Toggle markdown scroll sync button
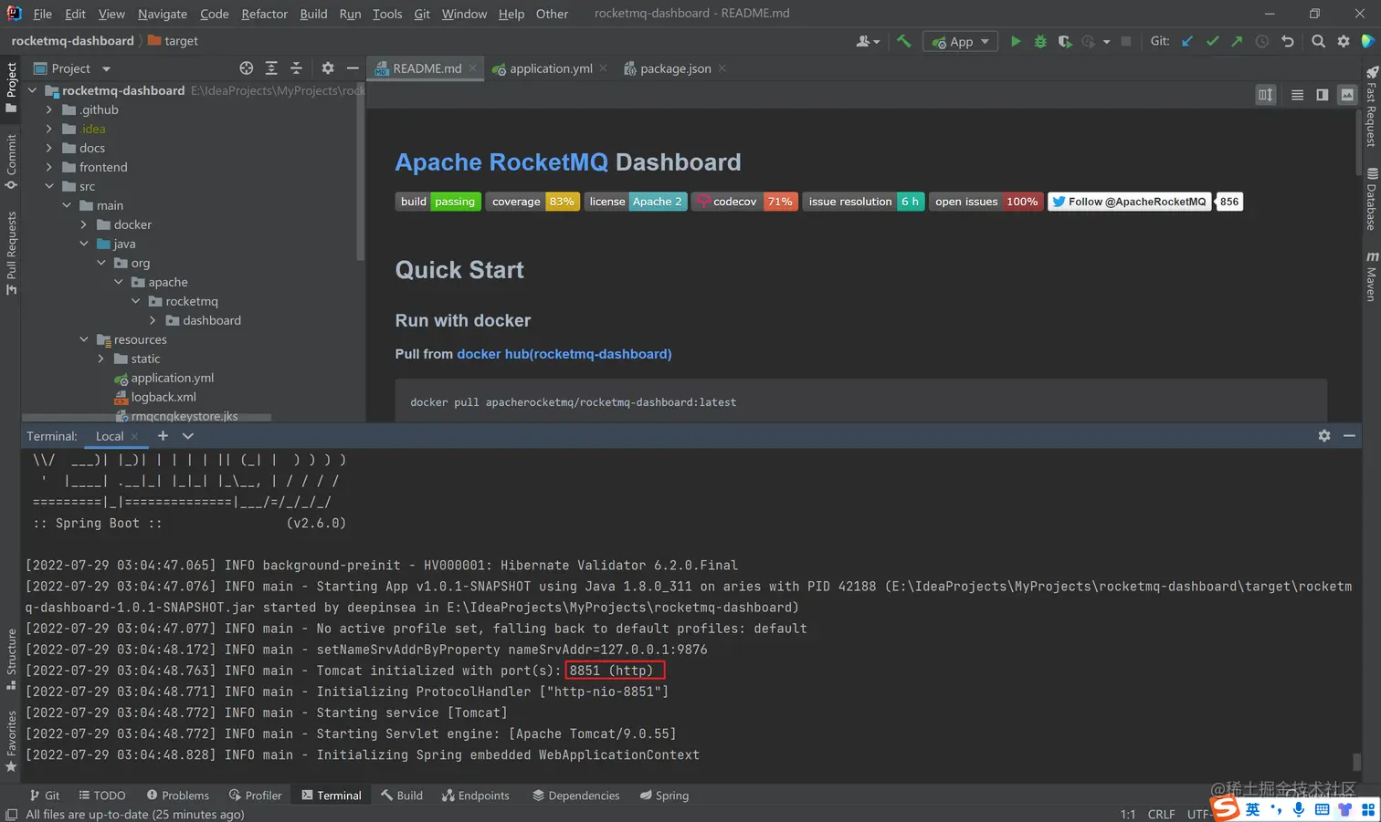 tap(1265, 95)
